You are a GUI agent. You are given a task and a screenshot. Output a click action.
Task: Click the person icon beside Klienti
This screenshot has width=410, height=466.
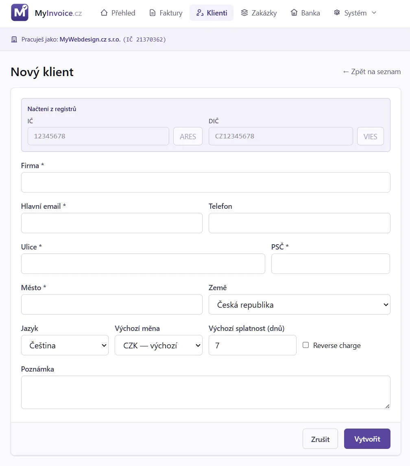click(x=200, y=13)
